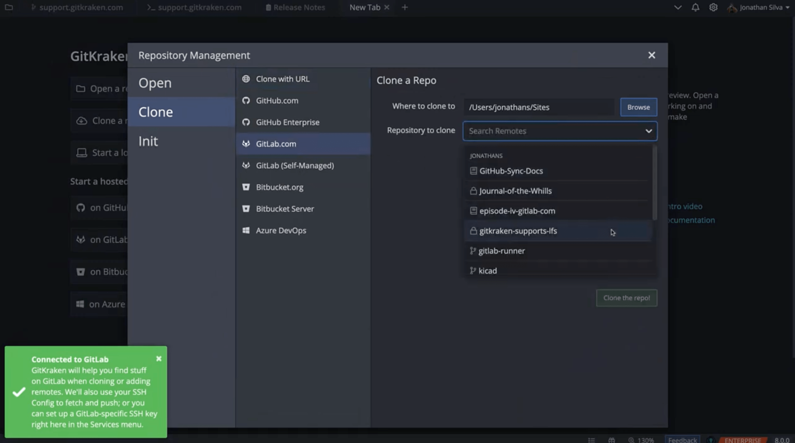Select GitLab (Self-Managed) as clone source
This screenshot has height=443, width=795.
pyautogui.click(x=295, y=165)
